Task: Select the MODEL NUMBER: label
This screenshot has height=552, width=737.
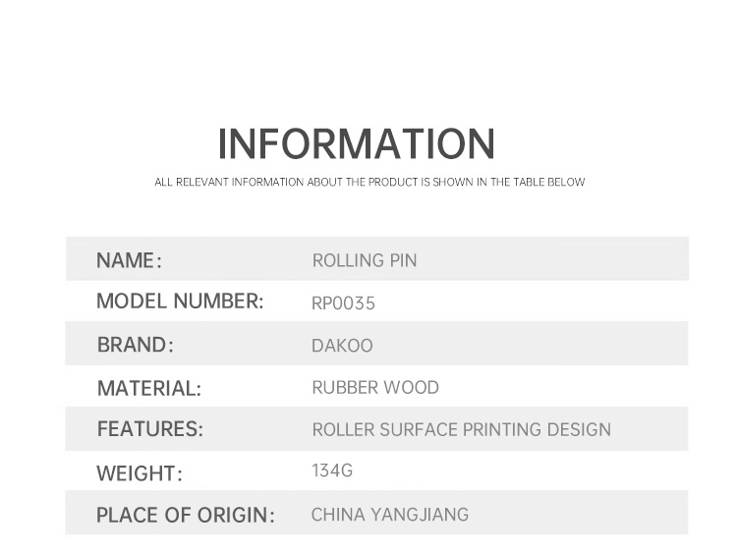Action: 180,302
